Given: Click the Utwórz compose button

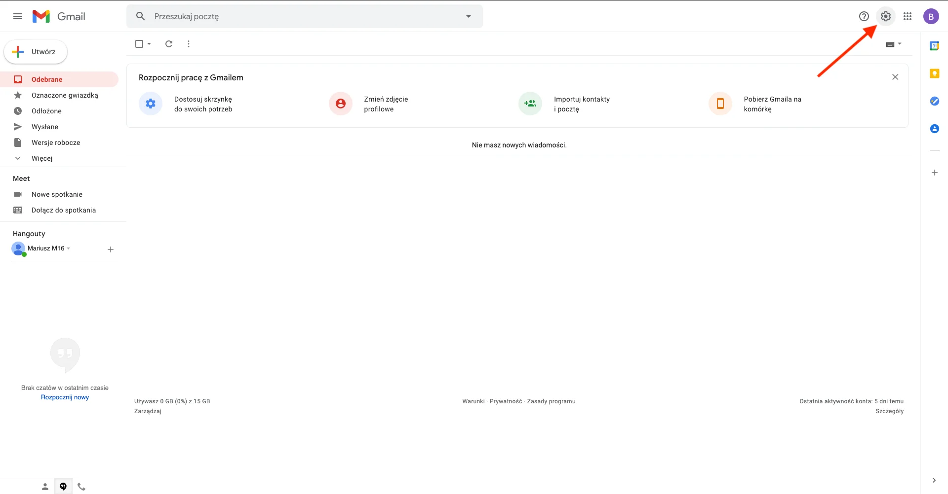Looking at the screenshot, I should (x=36, y=52).
